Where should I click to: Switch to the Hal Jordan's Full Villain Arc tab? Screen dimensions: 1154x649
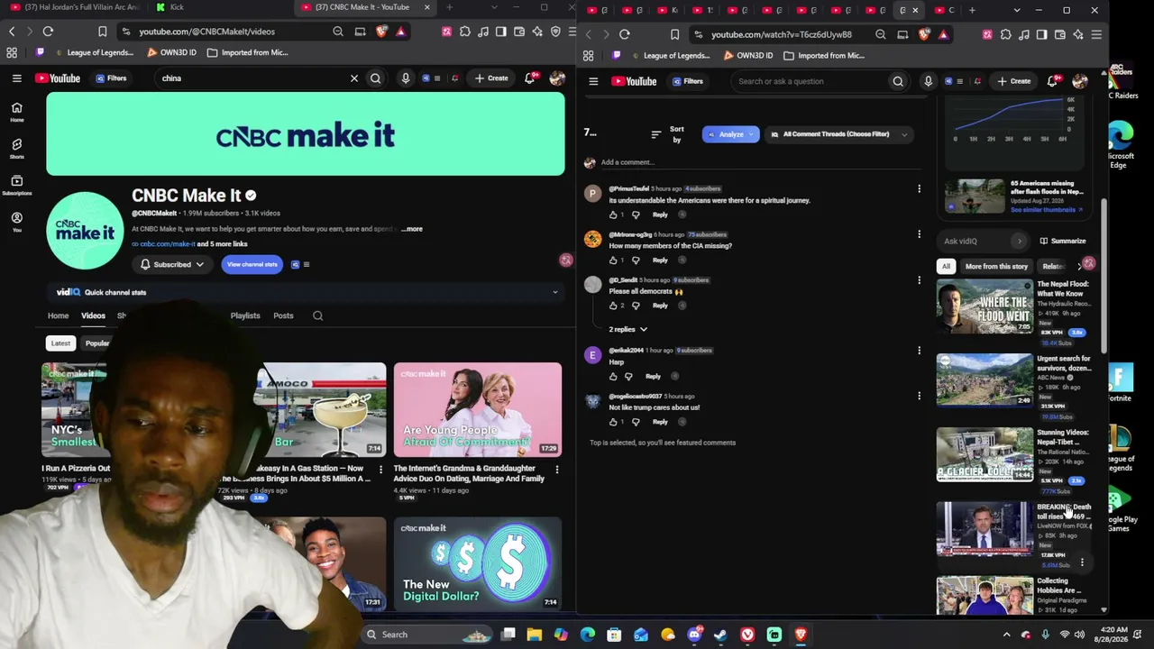(76, 7)
